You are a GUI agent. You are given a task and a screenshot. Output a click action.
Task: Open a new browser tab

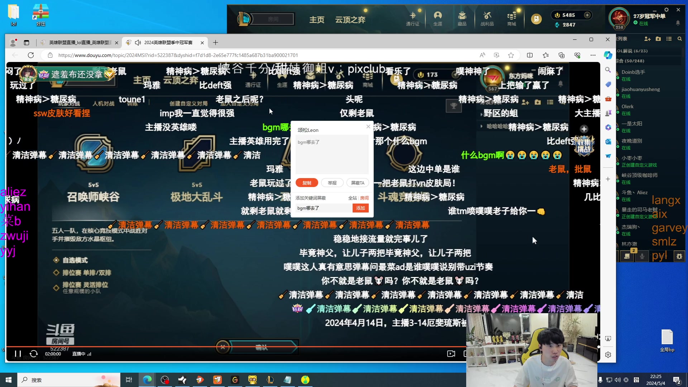(215, 43)
